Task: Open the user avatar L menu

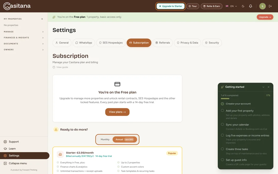Action: coord(262,6)
